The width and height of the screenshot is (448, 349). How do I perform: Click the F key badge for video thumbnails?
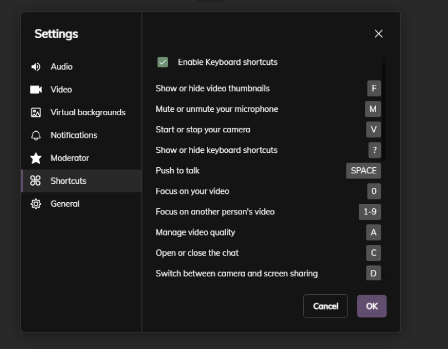[x=373, y=88]
